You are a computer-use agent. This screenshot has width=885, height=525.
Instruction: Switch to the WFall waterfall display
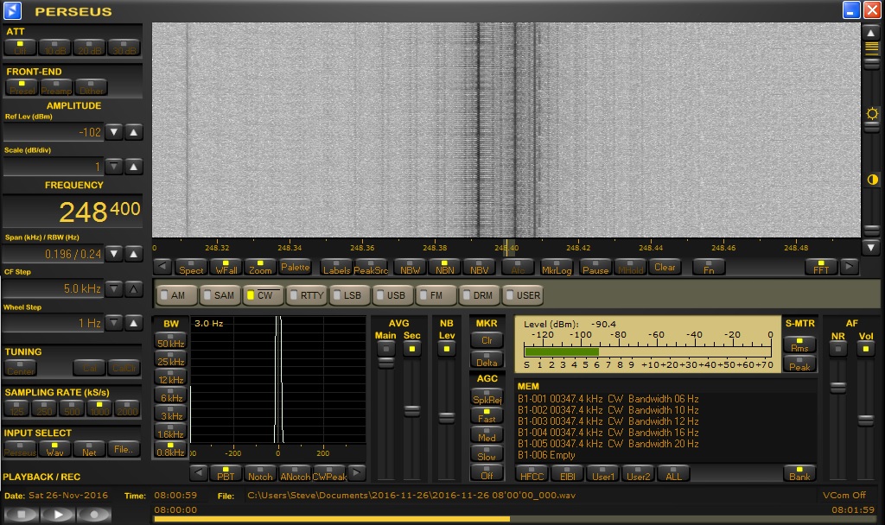226,267
